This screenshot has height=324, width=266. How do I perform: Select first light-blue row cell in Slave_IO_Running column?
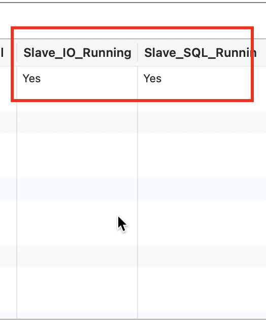tap(77, 189)
